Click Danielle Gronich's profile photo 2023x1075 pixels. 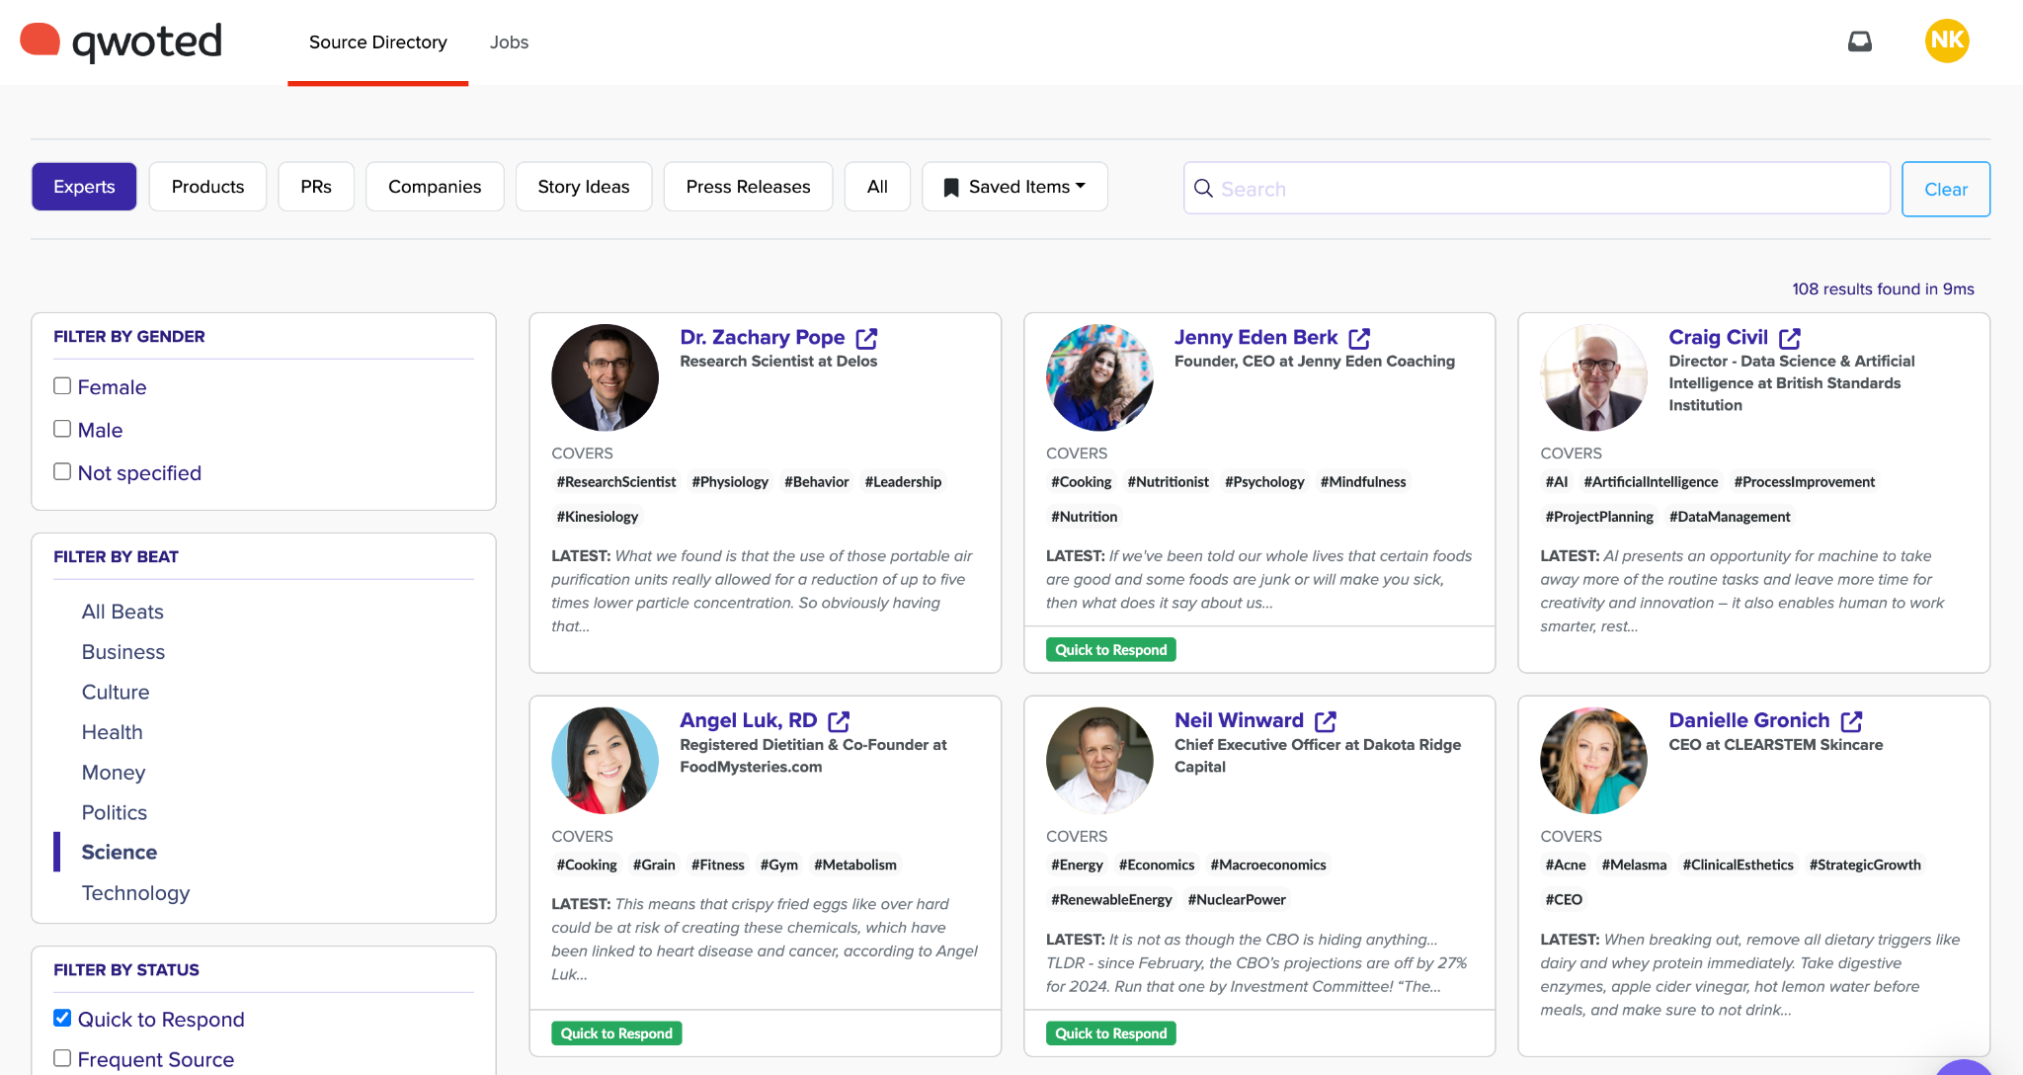(1593, 761)
